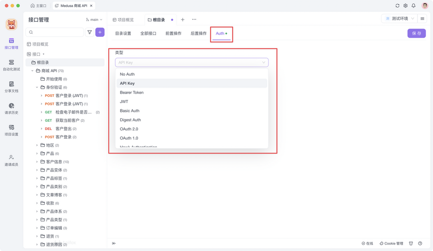Open 自动化测试 in the left sidebar

pos(11,65)
